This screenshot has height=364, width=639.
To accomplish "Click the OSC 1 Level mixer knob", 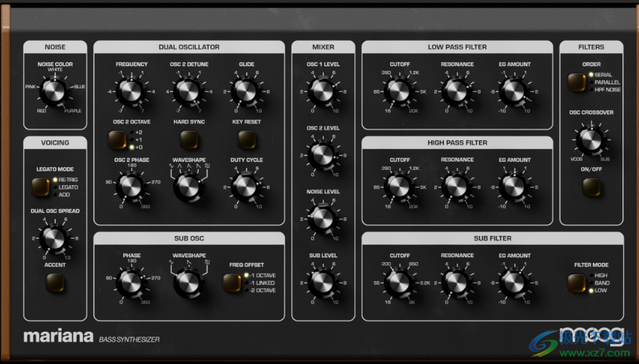I will [x=323, y=92].
